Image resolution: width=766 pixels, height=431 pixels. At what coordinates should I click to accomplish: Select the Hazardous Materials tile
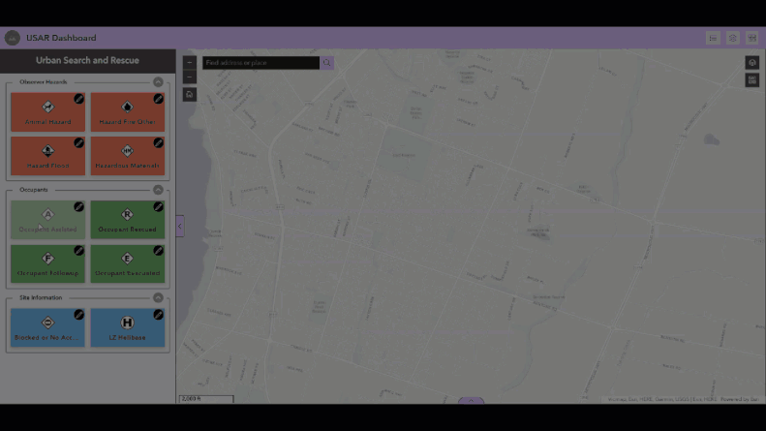(128, 155)
